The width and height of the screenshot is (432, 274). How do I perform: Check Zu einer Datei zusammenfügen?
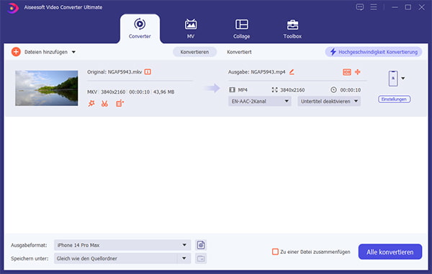pyautogui.click(x=275, y=252)
